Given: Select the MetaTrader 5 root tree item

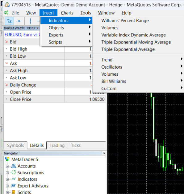Looking at the screenshot, I should click(x=25, y=159).
